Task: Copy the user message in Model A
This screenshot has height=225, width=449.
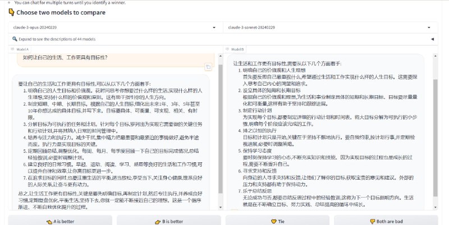Action: point(208,67)
